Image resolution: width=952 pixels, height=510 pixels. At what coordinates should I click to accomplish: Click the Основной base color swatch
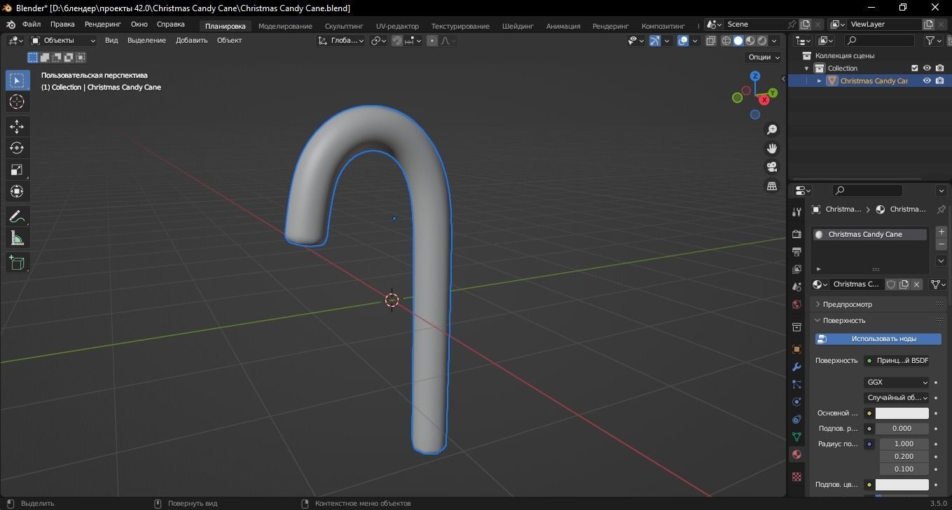[902, 413]
